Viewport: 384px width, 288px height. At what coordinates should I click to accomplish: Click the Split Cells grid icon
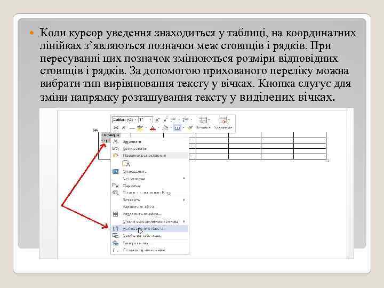115,214
